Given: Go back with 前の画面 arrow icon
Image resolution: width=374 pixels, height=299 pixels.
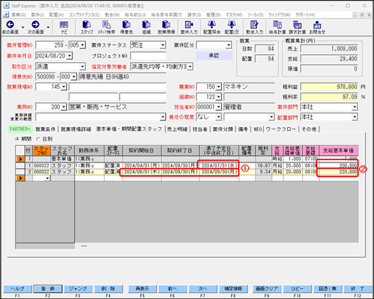Looking at the screenshot, I should tap(10, 25).
